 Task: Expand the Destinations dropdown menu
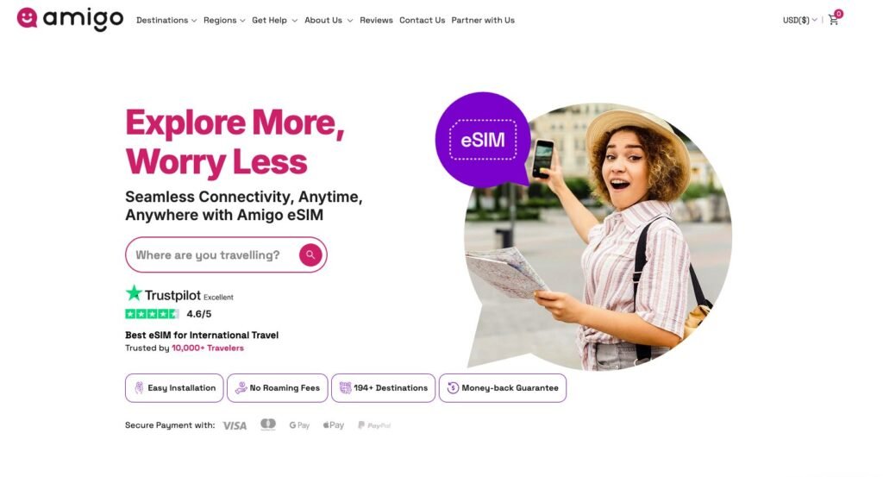coord(166,21)
